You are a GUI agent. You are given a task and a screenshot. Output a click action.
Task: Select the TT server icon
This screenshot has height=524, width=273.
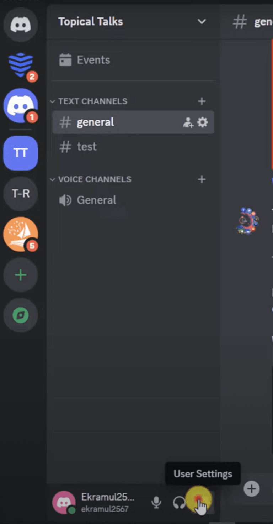pyautogui.click(x=20, y=153)
